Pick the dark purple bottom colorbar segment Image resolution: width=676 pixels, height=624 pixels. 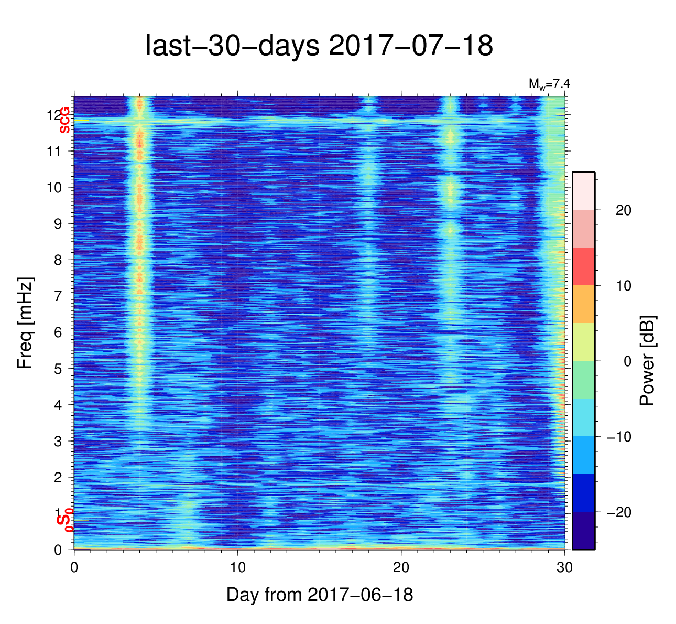pyautogui.click(x=583, y=531)
